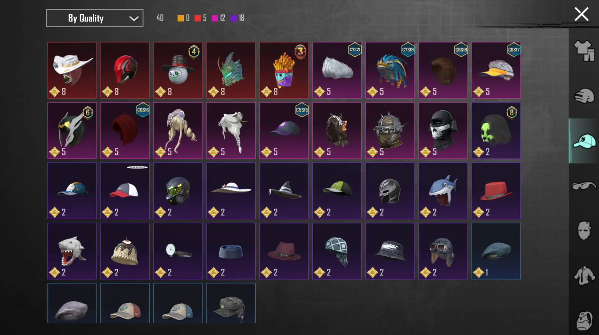Select the snowman top hat item

click(178, 70)
